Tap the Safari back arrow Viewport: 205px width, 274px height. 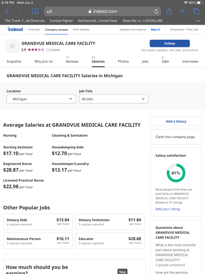7,11
